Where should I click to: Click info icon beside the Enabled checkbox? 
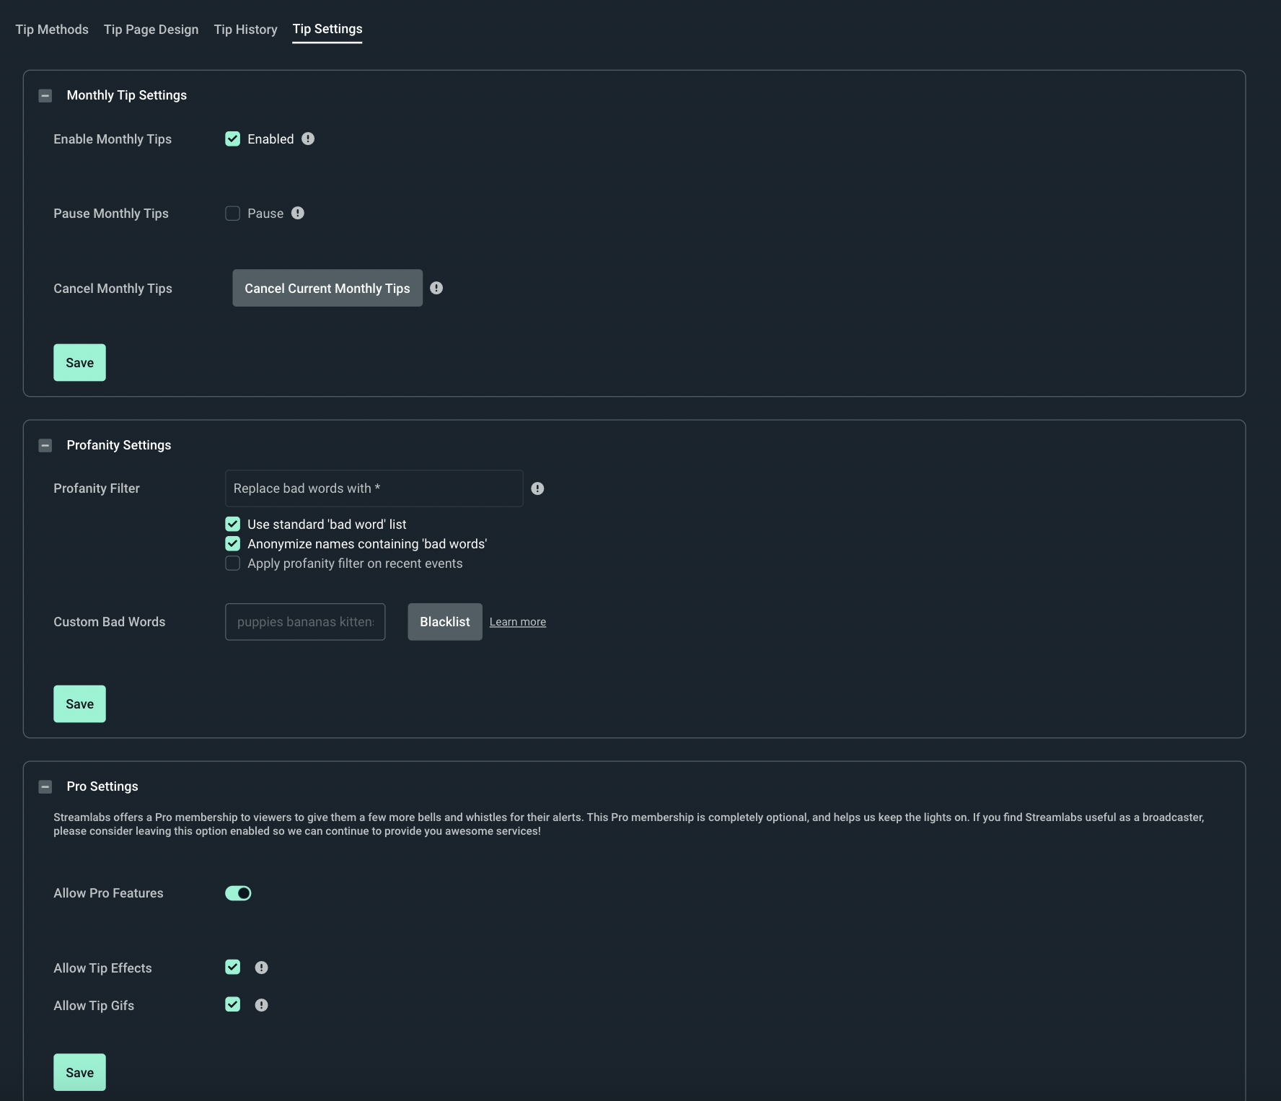coord(308,139)
